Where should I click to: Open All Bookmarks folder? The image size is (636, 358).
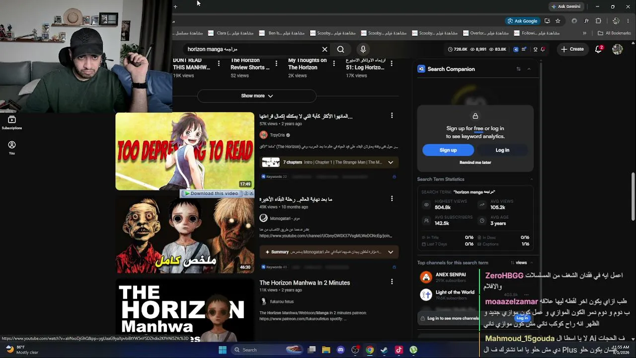click(x=614, y=33)
